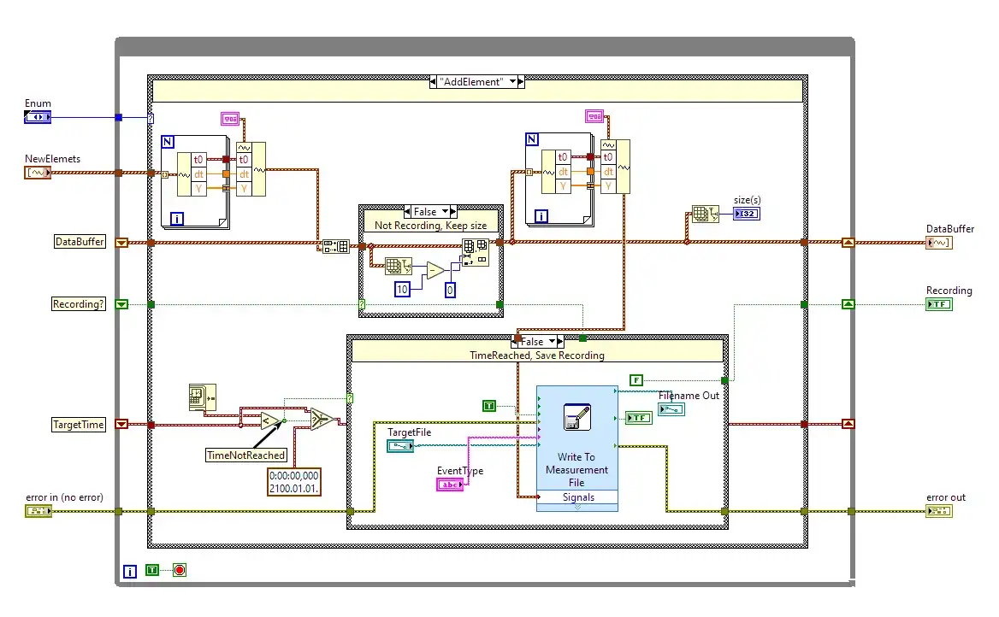999x617 pixels.
Task: Select the right For Loop iteration terminal i
Action: [x=541, y=216]
